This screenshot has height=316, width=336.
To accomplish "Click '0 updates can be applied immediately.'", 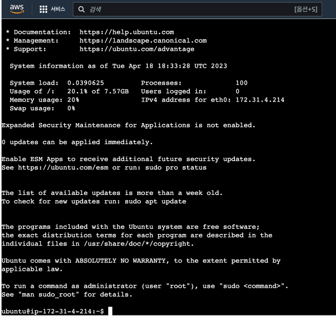I will [x=77, y=142].
